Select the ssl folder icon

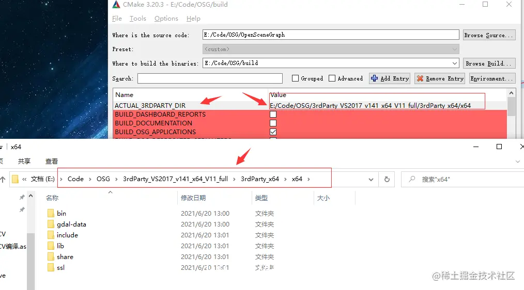tap(51, 268)
